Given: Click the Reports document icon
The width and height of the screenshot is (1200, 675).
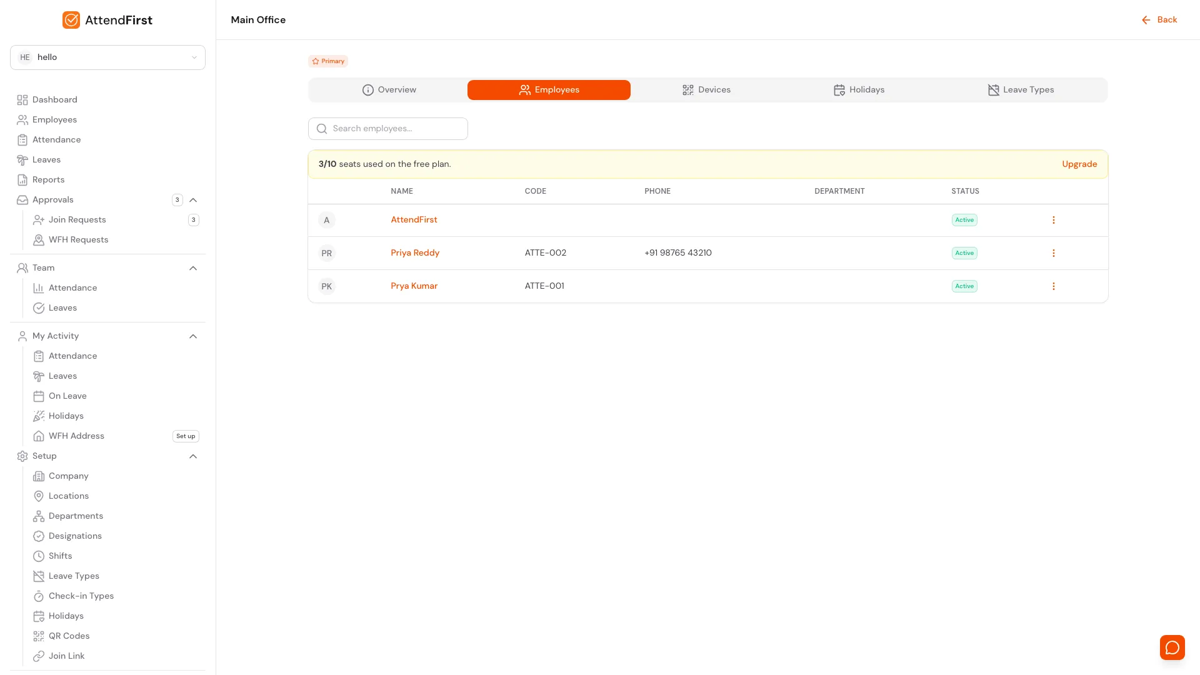Looking at the screenshot, I should click(22, 180).
